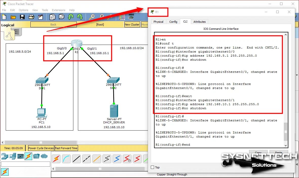
Task: Select the Connections lightning category icon
Action: 28,156
